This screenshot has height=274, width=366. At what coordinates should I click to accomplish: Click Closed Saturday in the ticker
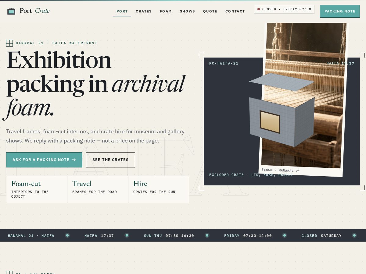point(322,236)
